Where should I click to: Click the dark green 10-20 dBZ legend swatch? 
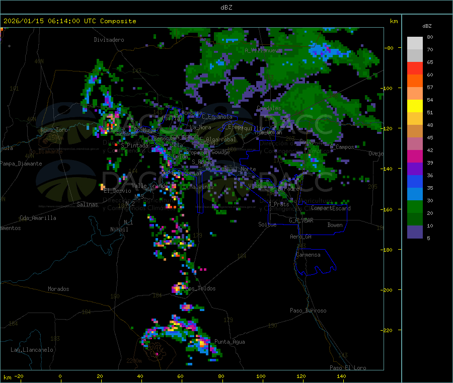(415, 219)
